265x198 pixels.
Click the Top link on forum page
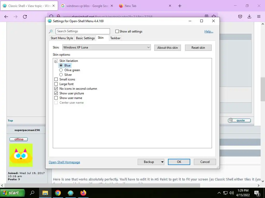[10, 121]
